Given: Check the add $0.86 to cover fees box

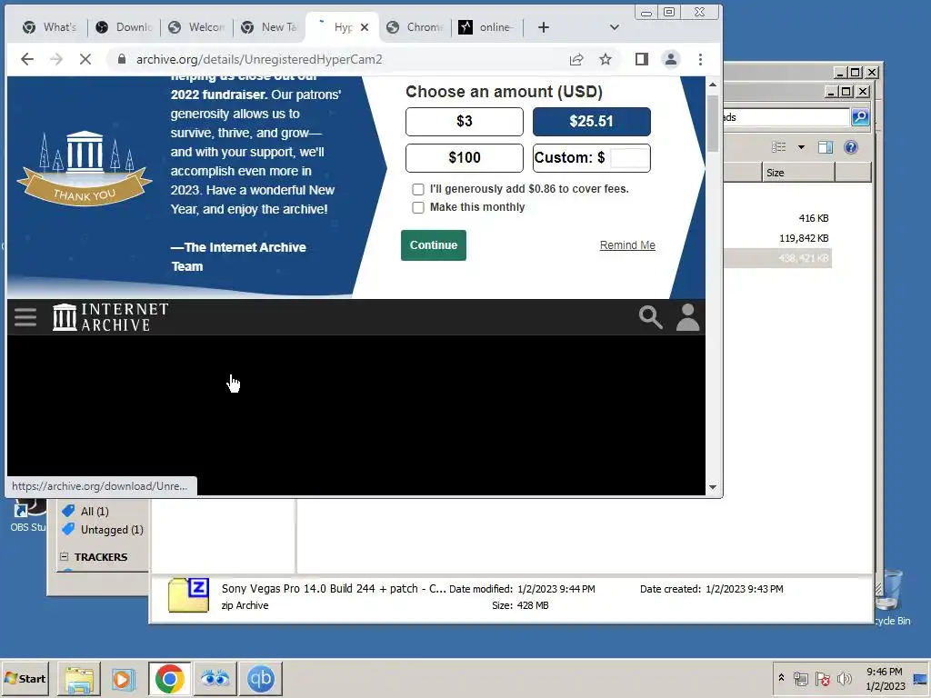Looking at the screenshot, I should (x=418, y=189).
